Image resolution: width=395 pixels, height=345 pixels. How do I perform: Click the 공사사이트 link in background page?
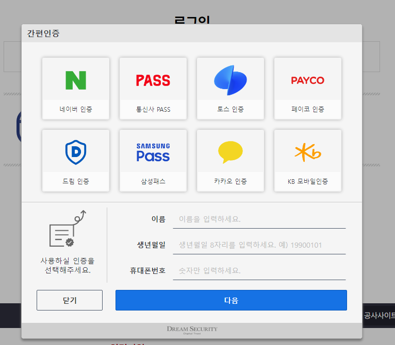coord(379,315)
